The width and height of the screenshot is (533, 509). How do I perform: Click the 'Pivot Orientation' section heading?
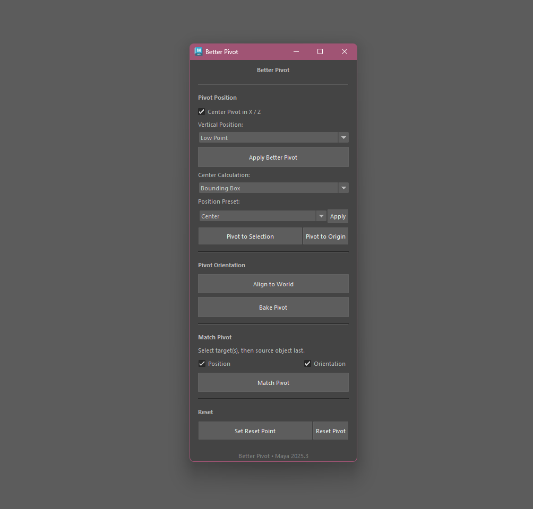click(221, 265)
